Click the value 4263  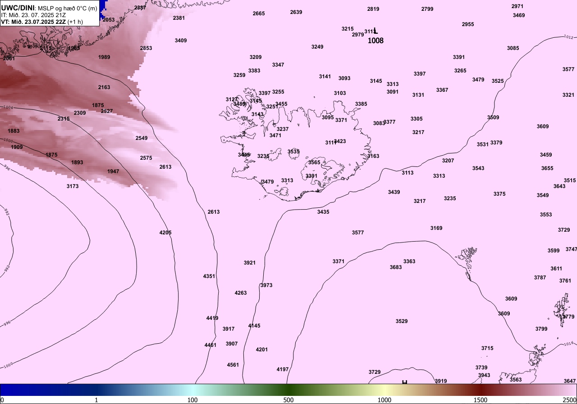(x=241, y=293)
